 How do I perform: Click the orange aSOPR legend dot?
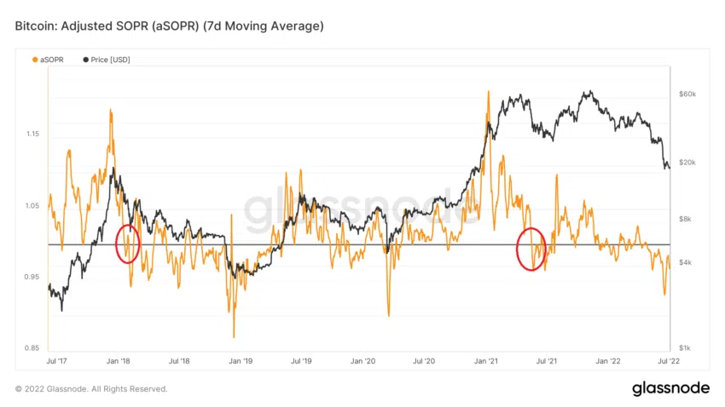pyautogui.click(x=35, y=60)
